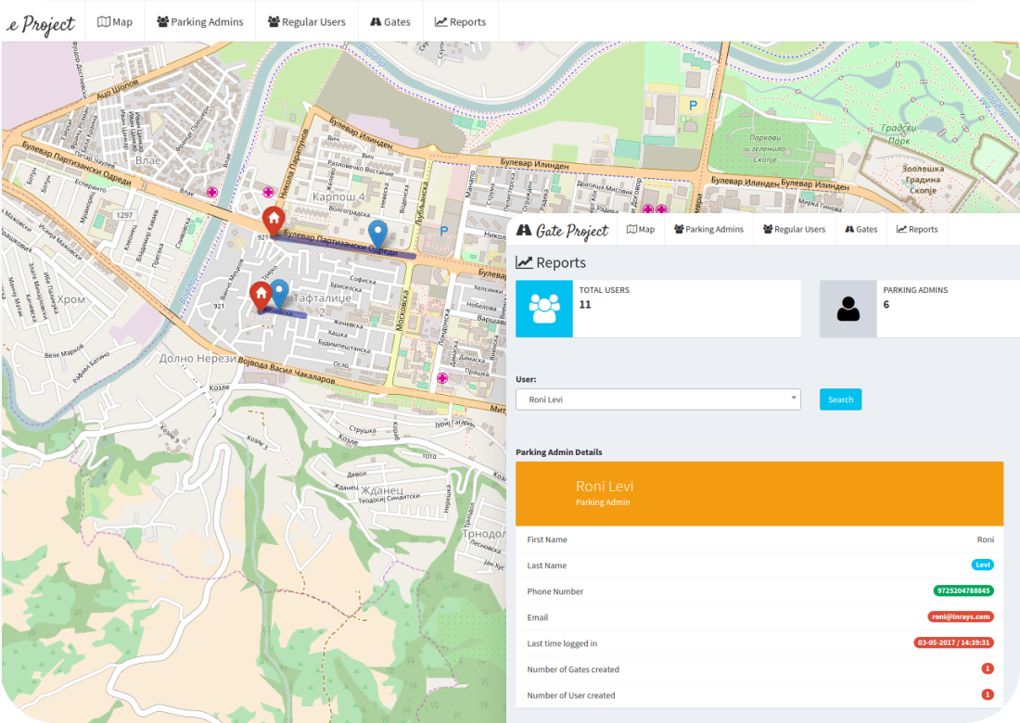1020x723 pixels.
Task: Open Gates in the reports panel navbar
Action: point(860,229)
